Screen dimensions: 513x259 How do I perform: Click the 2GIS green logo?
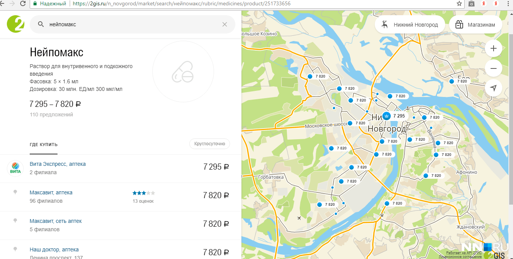coord(16,24)
